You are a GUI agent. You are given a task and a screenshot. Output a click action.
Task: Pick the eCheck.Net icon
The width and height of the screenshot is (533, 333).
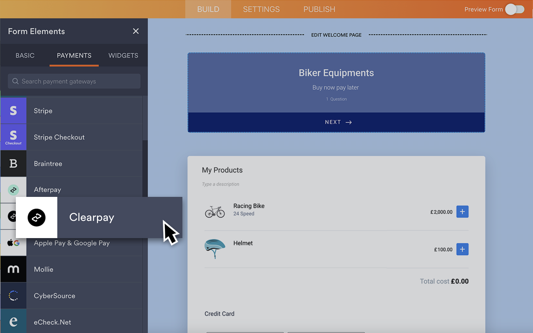pyautogui.click(x=13, y=322)
